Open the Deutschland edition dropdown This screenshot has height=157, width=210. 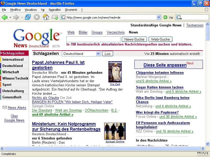coord(81,54)
